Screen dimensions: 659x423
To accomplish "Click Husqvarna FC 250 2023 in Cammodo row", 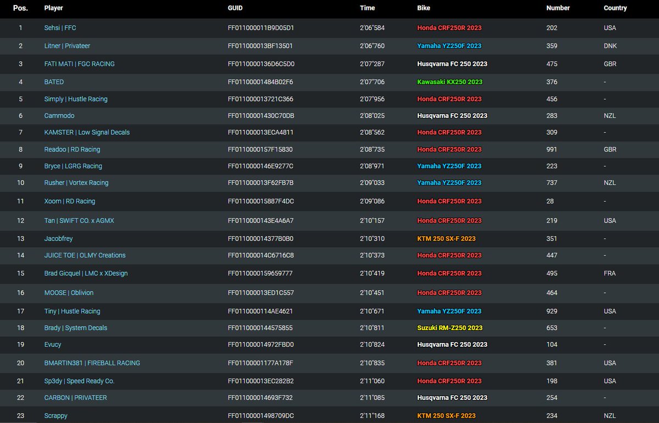I will [x=453, y=116].
